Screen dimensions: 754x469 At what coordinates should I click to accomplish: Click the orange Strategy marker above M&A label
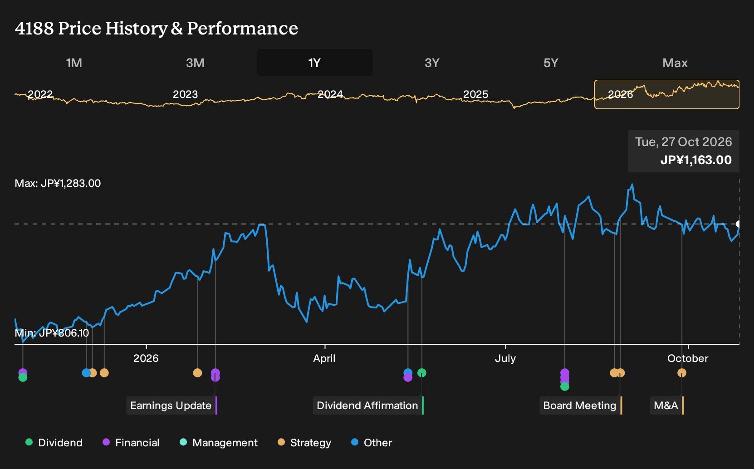682,373
